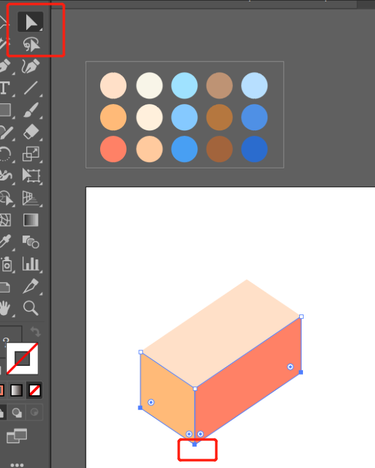Open Edit Toolbar three dots
This screenshot has width=375, height=468.
(x=17, y=465)
